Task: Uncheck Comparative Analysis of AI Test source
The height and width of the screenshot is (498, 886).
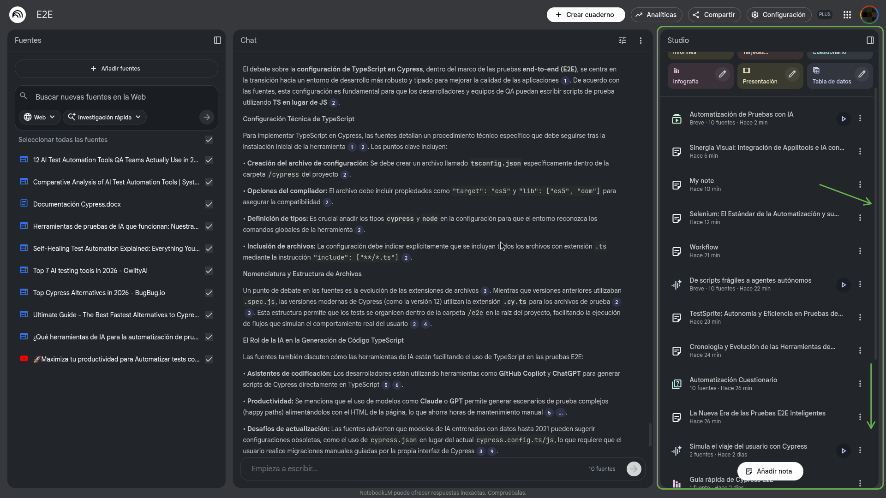Action: point(209,182)
